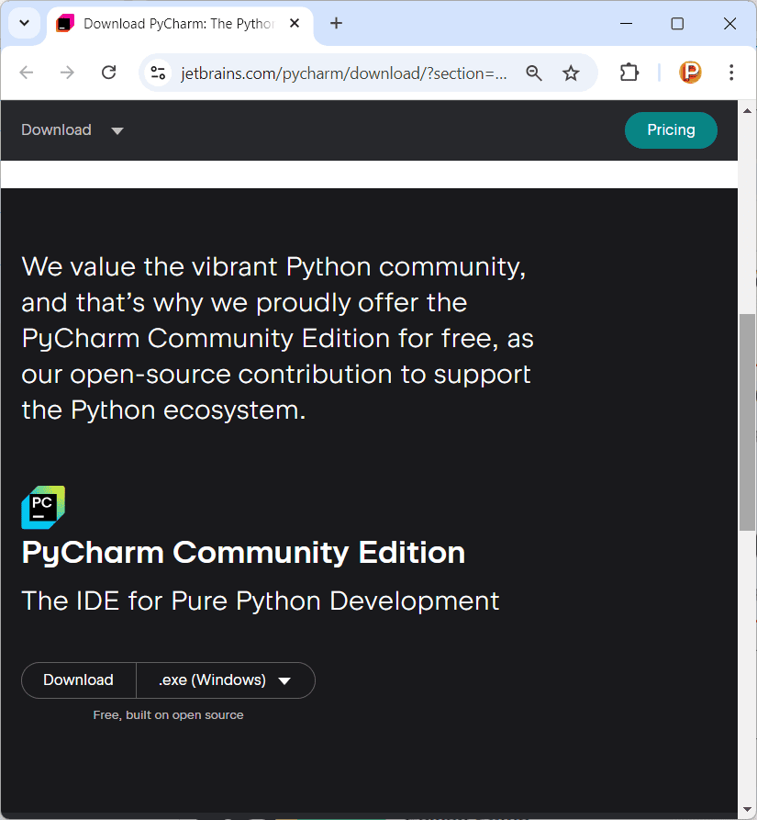
Task: Maximize the browser window
Action: pos(677,24)
